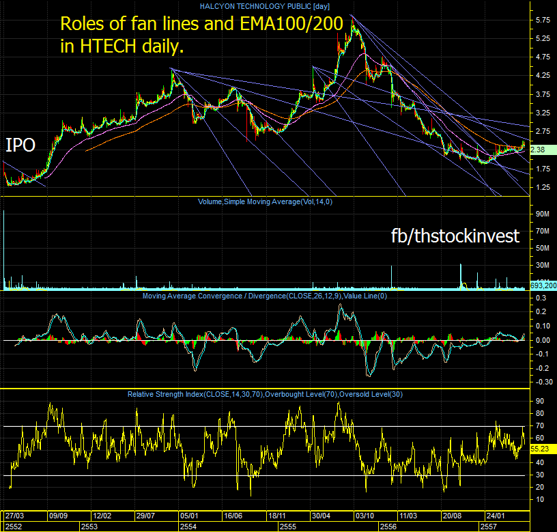Click the 4.25 price axis label
557x532 pixels.
[x=543, y=75]
